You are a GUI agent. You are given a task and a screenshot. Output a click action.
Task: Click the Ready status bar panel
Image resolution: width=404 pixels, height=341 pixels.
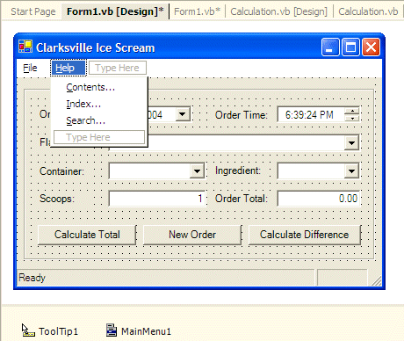tap(166, 278)
